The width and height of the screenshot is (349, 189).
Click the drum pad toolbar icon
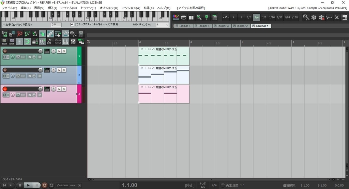[184, 17]
